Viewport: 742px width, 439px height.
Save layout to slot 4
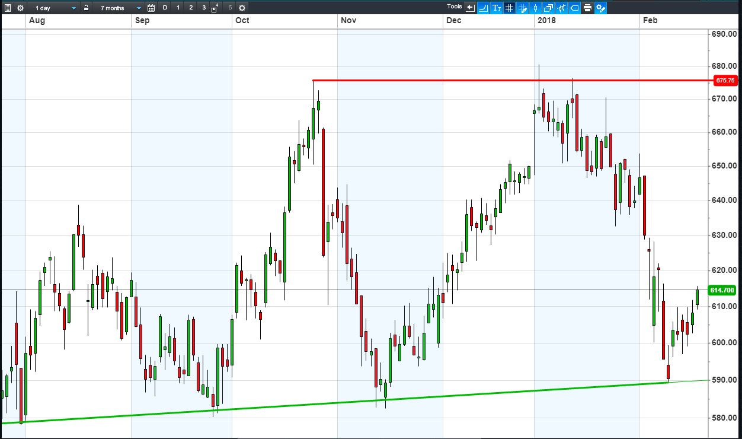215,8
